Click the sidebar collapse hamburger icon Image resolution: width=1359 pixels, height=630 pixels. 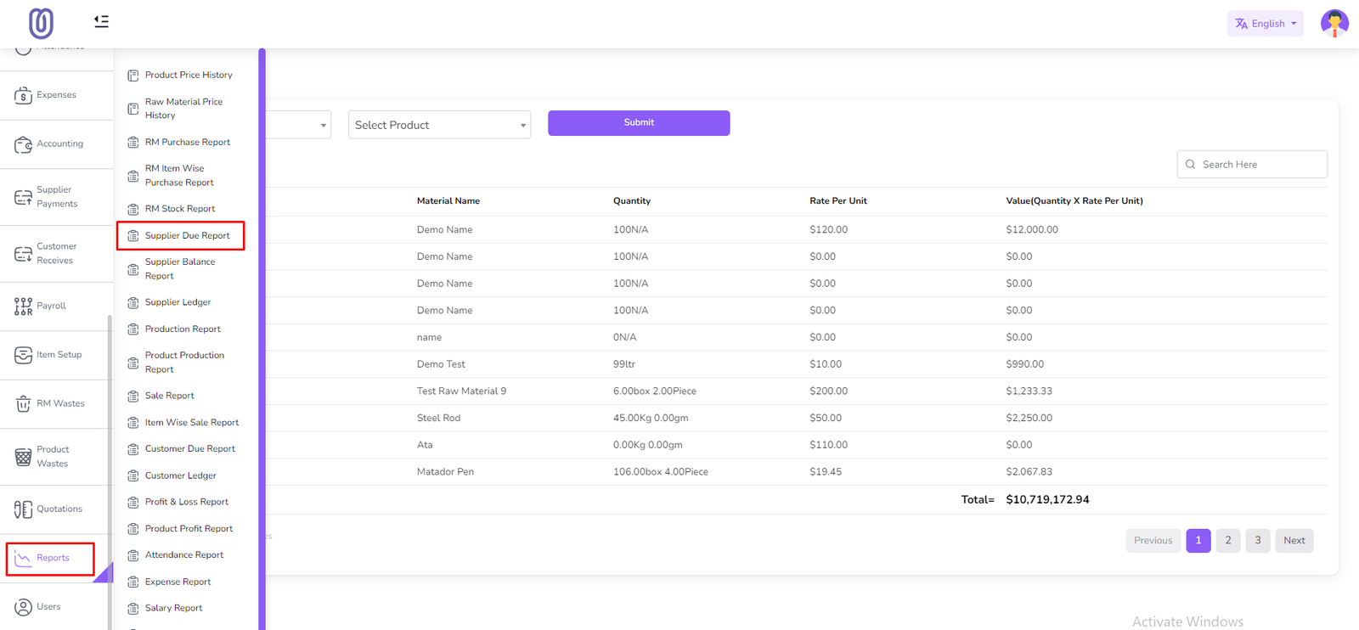[101, 21]
